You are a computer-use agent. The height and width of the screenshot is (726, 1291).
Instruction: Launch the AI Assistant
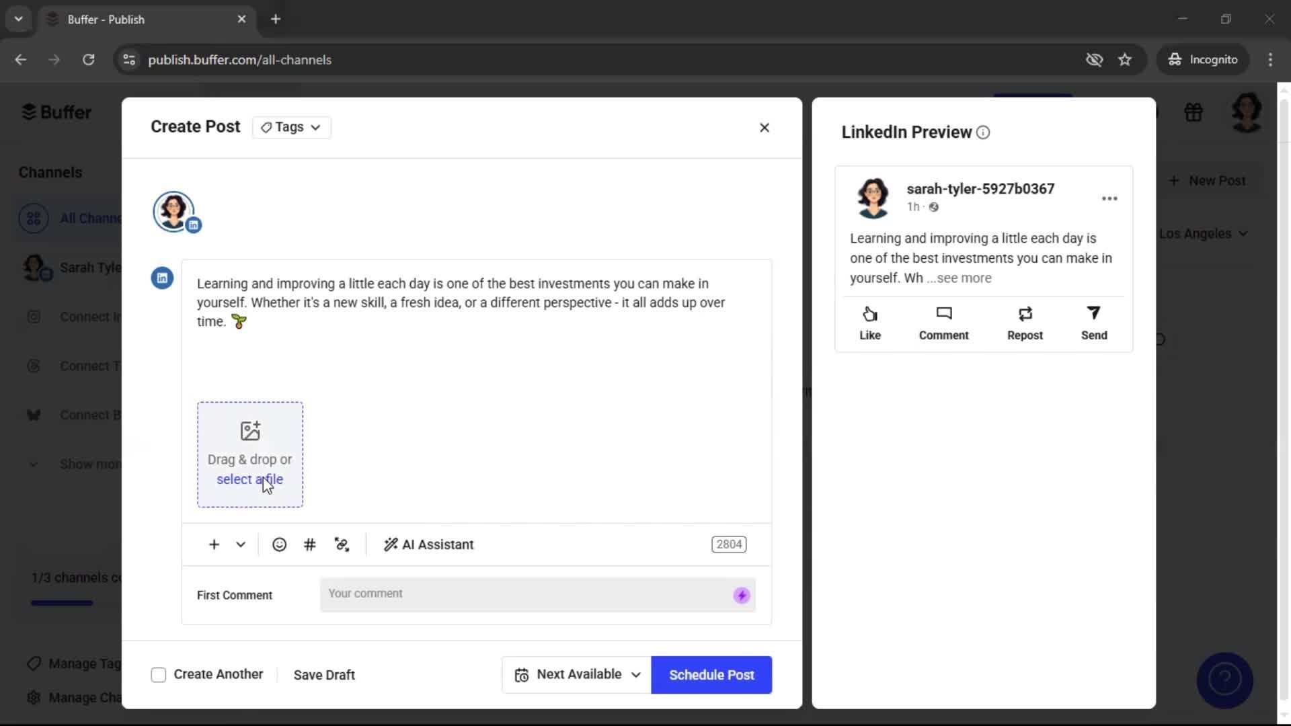pyautogui.click(x=428, y=544)
